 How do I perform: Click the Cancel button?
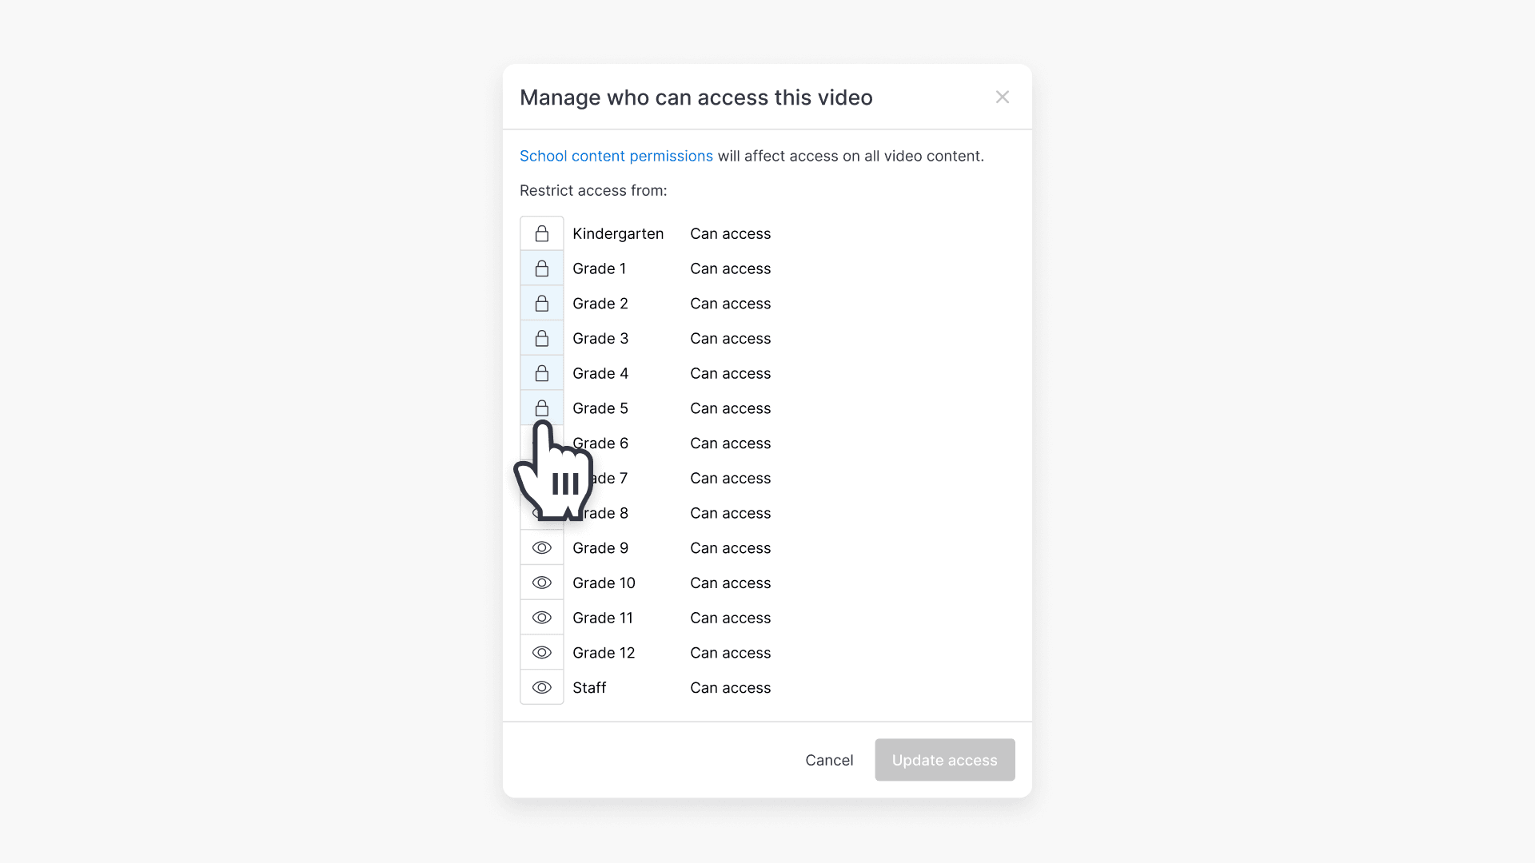829,760
